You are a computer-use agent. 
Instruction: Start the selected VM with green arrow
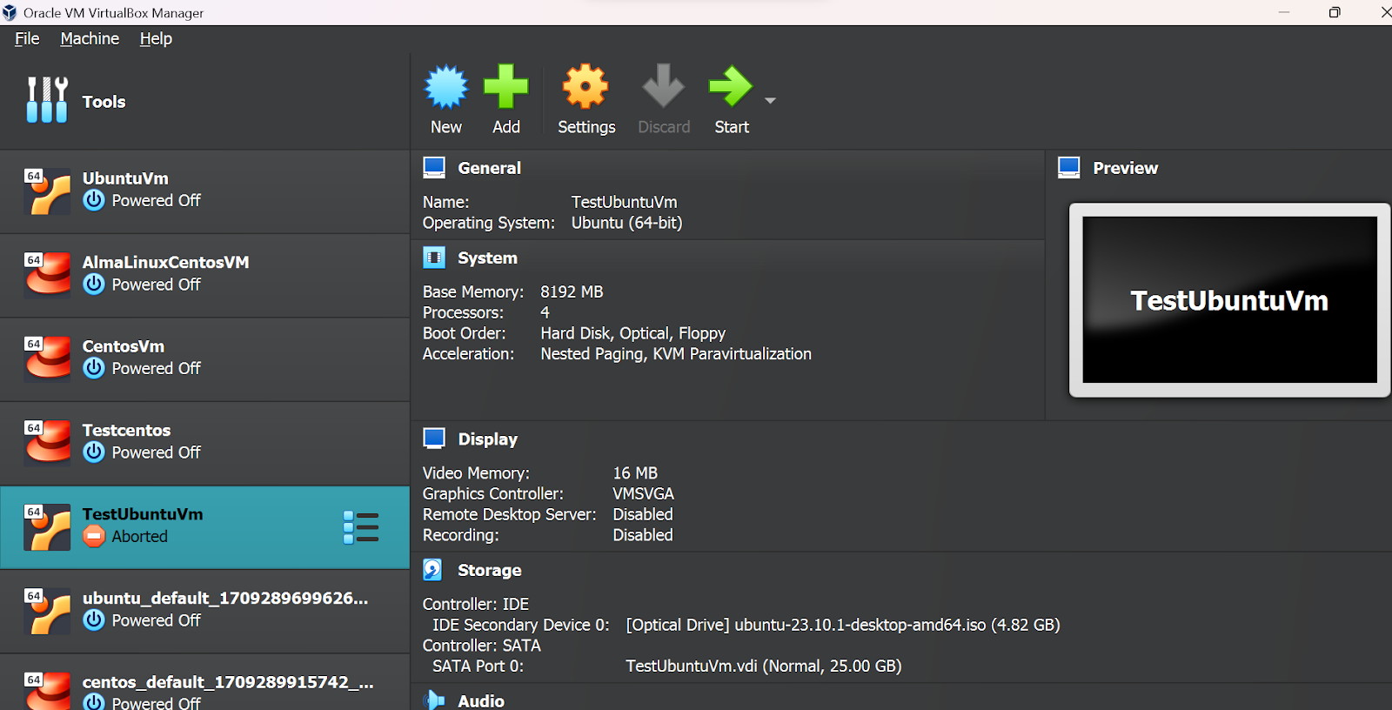pos(731,86)
